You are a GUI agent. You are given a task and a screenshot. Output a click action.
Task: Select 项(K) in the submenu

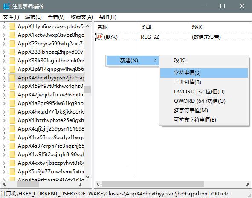(204, 61)
